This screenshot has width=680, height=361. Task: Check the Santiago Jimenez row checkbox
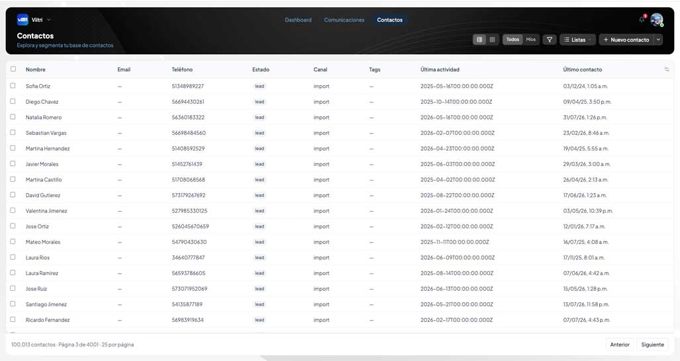13,304
